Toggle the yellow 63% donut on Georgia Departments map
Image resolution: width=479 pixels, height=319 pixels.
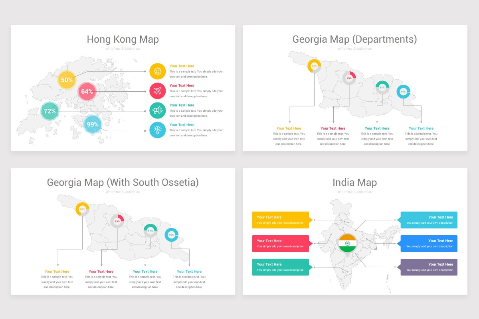pos(314,65)
